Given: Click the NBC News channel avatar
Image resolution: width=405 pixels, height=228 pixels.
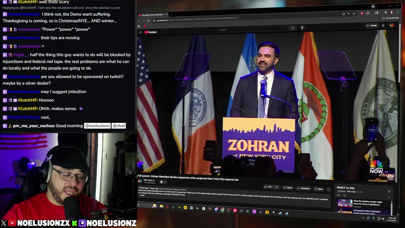Looking at the screenshot, I should [140, 181].
